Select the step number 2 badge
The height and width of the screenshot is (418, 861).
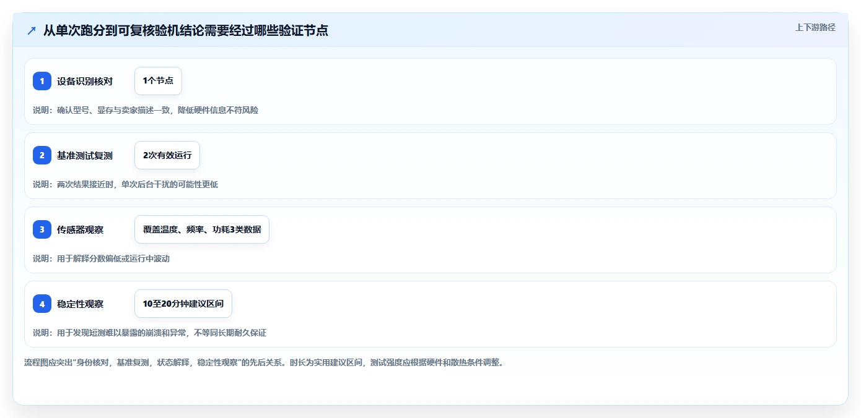click(x=42, y=155)
